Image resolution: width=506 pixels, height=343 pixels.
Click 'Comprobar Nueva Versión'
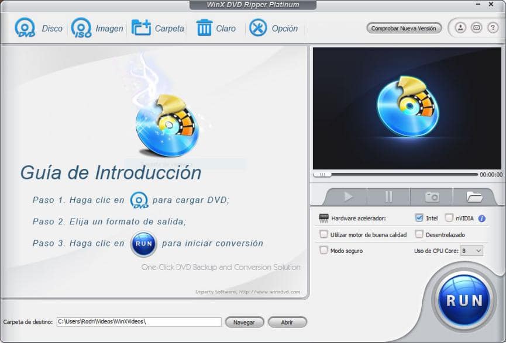click(404, 27)
